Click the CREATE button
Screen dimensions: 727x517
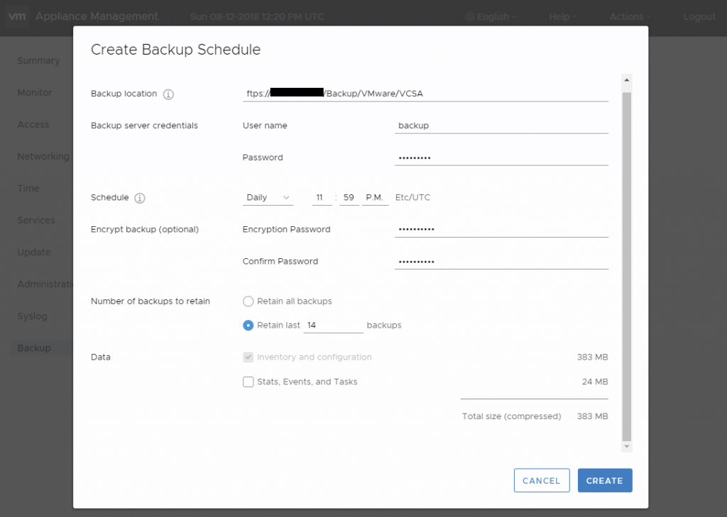[605, 480]
